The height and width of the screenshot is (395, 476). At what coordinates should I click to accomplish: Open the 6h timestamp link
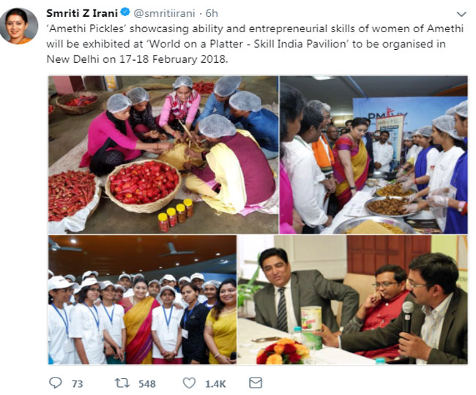[212, 13]
